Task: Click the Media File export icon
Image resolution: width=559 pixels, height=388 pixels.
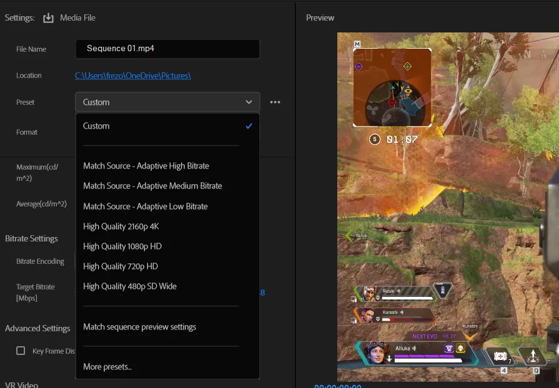Action: click(48, 18)
